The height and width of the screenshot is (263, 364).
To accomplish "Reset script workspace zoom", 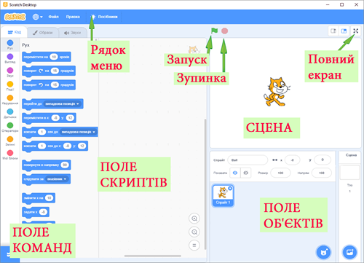I will tap(194, 246).
